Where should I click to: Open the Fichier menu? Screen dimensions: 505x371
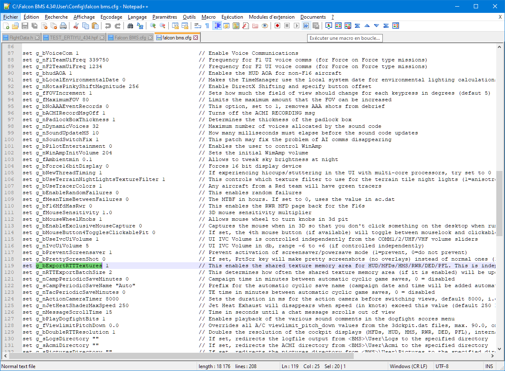(10, 17)
